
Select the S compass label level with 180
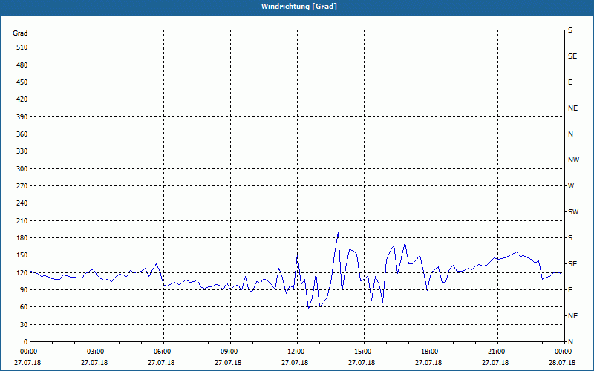pyautogui.click(x=570, y=238)
